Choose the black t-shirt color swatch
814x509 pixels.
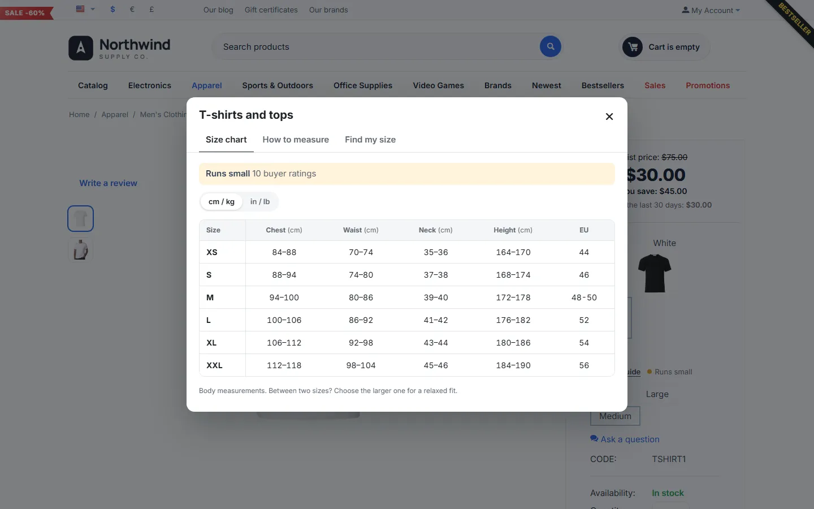[x=655, y=273]
